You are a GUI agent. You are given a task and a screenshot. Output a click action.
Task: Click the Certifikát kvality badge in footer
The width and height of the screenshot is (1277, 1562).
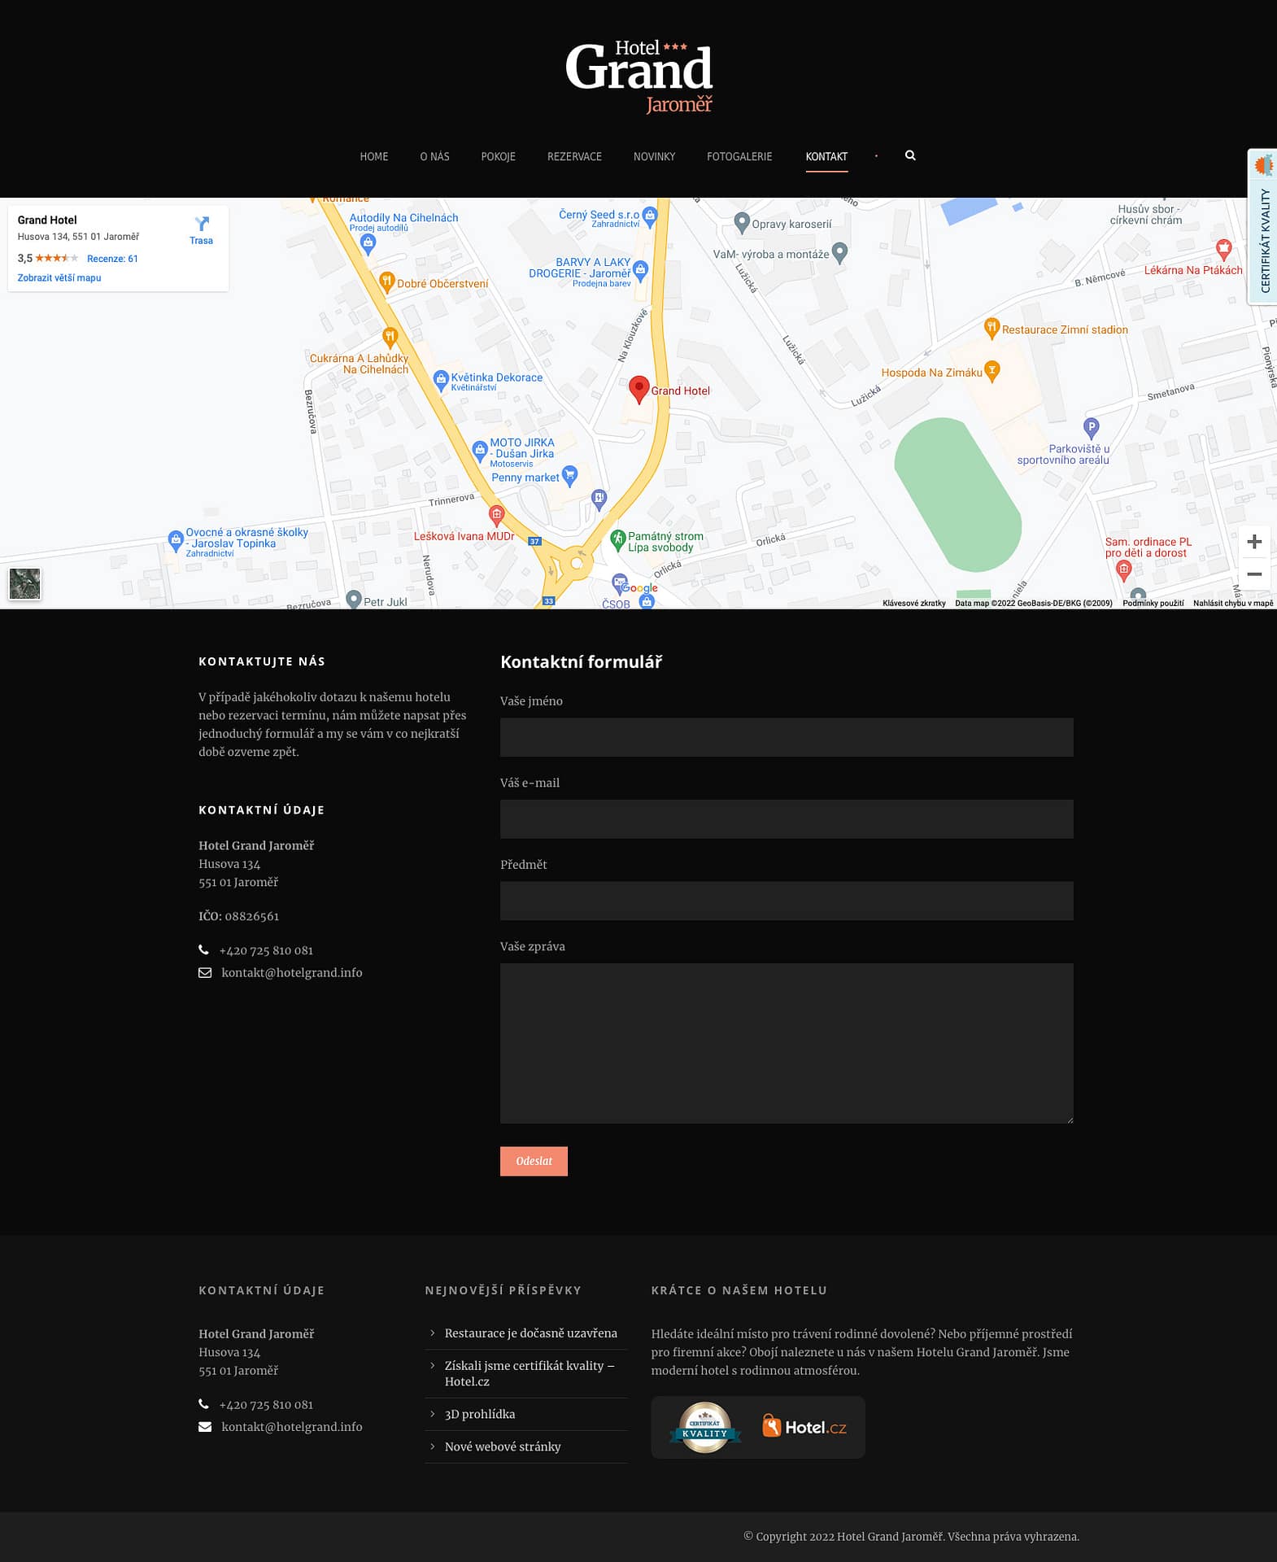[x=705, y=1427]
